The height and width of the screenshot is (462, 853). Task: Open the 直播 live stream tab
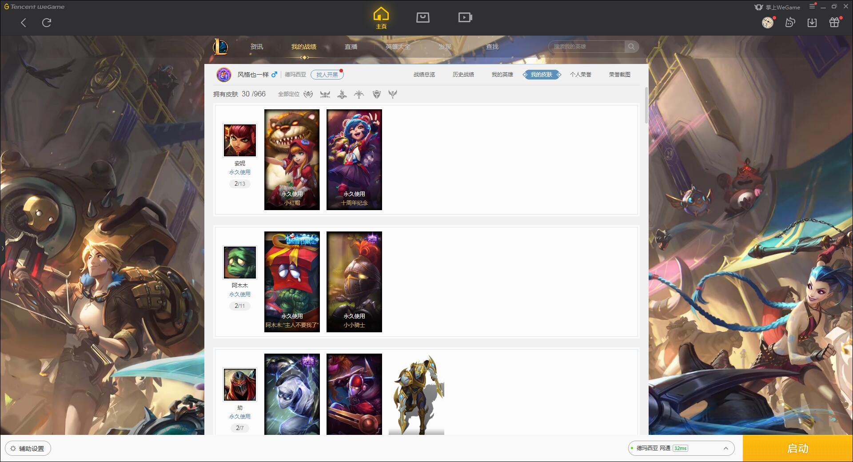point(351,47)
